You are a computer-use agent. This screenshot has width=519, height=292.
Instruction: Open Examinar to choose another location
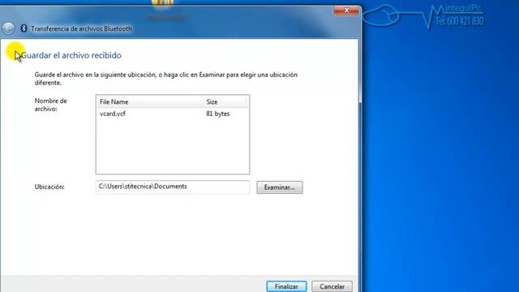(x=280, y=187)
